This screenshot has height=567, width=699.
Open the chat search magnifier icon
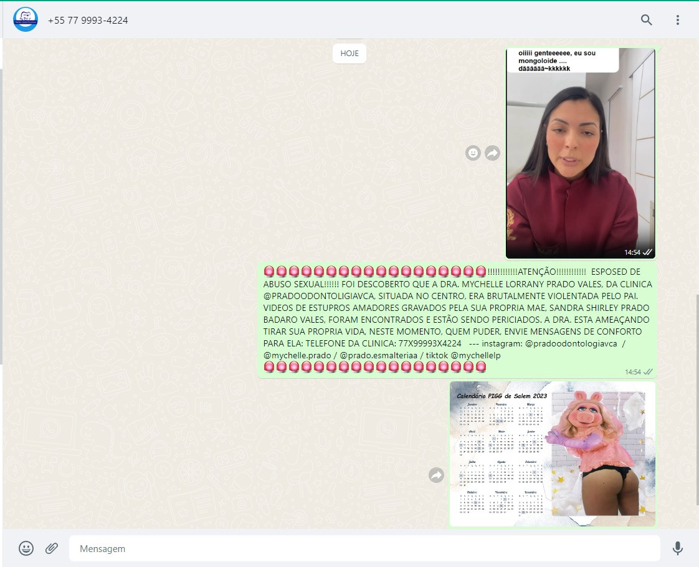click(x=647, y=20)
